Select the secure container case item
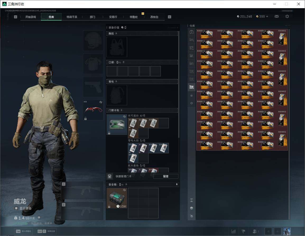 click(117, 198)
